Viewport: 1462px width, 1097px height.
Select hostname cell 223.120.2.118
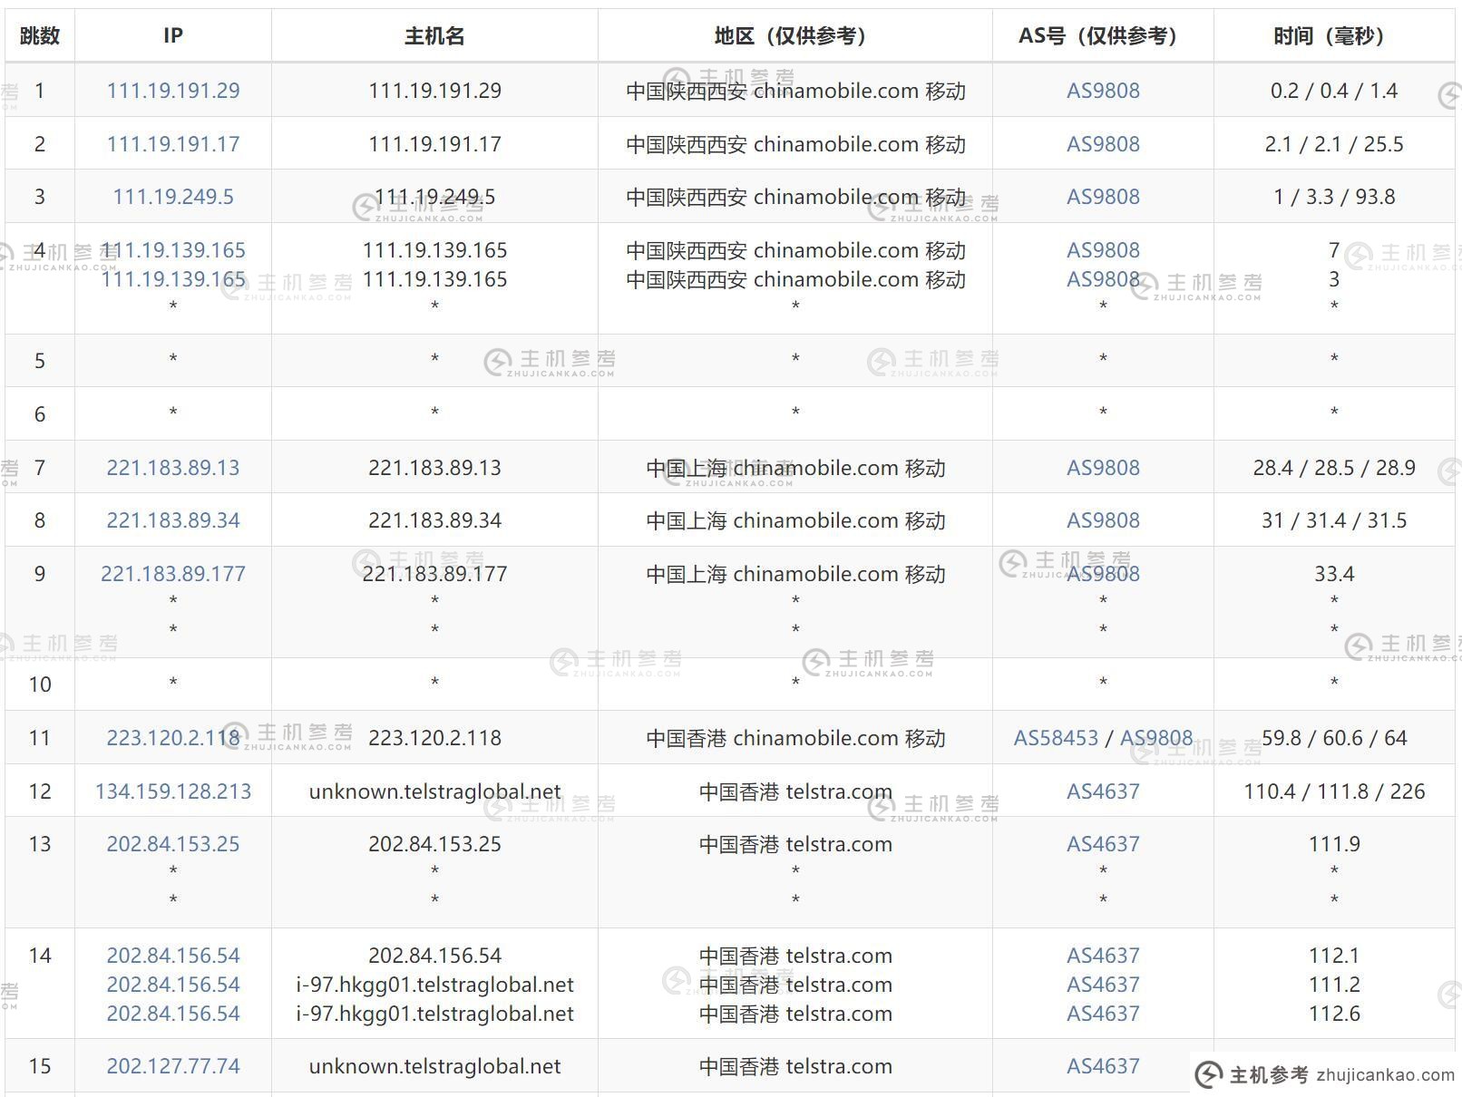pyautogui.click(x=434, y=738)
